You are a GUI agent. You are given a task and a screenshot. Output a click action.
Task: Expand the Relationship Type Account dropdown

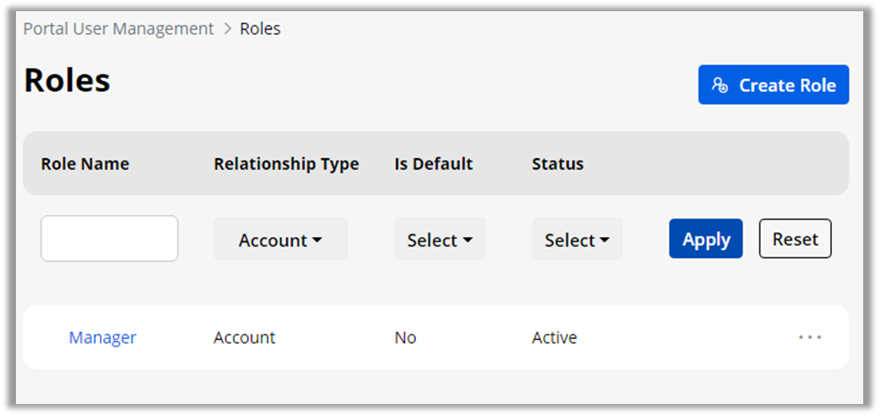[280, 240]
